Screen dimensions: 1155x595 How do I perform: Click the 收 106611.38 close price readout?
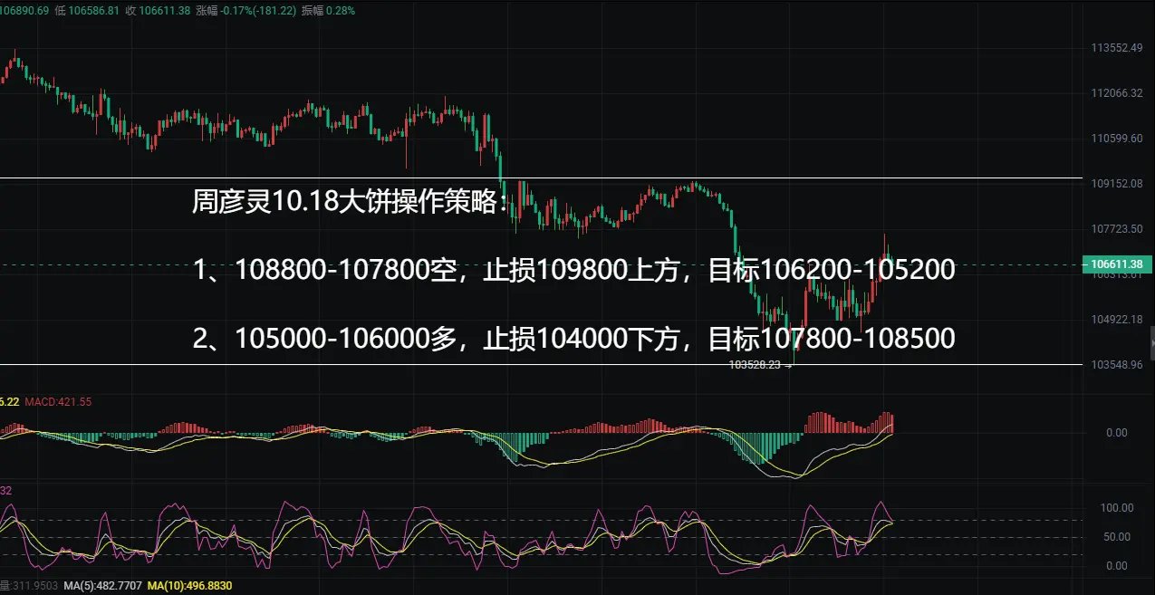pyautogui.click(x=158, y=11)
